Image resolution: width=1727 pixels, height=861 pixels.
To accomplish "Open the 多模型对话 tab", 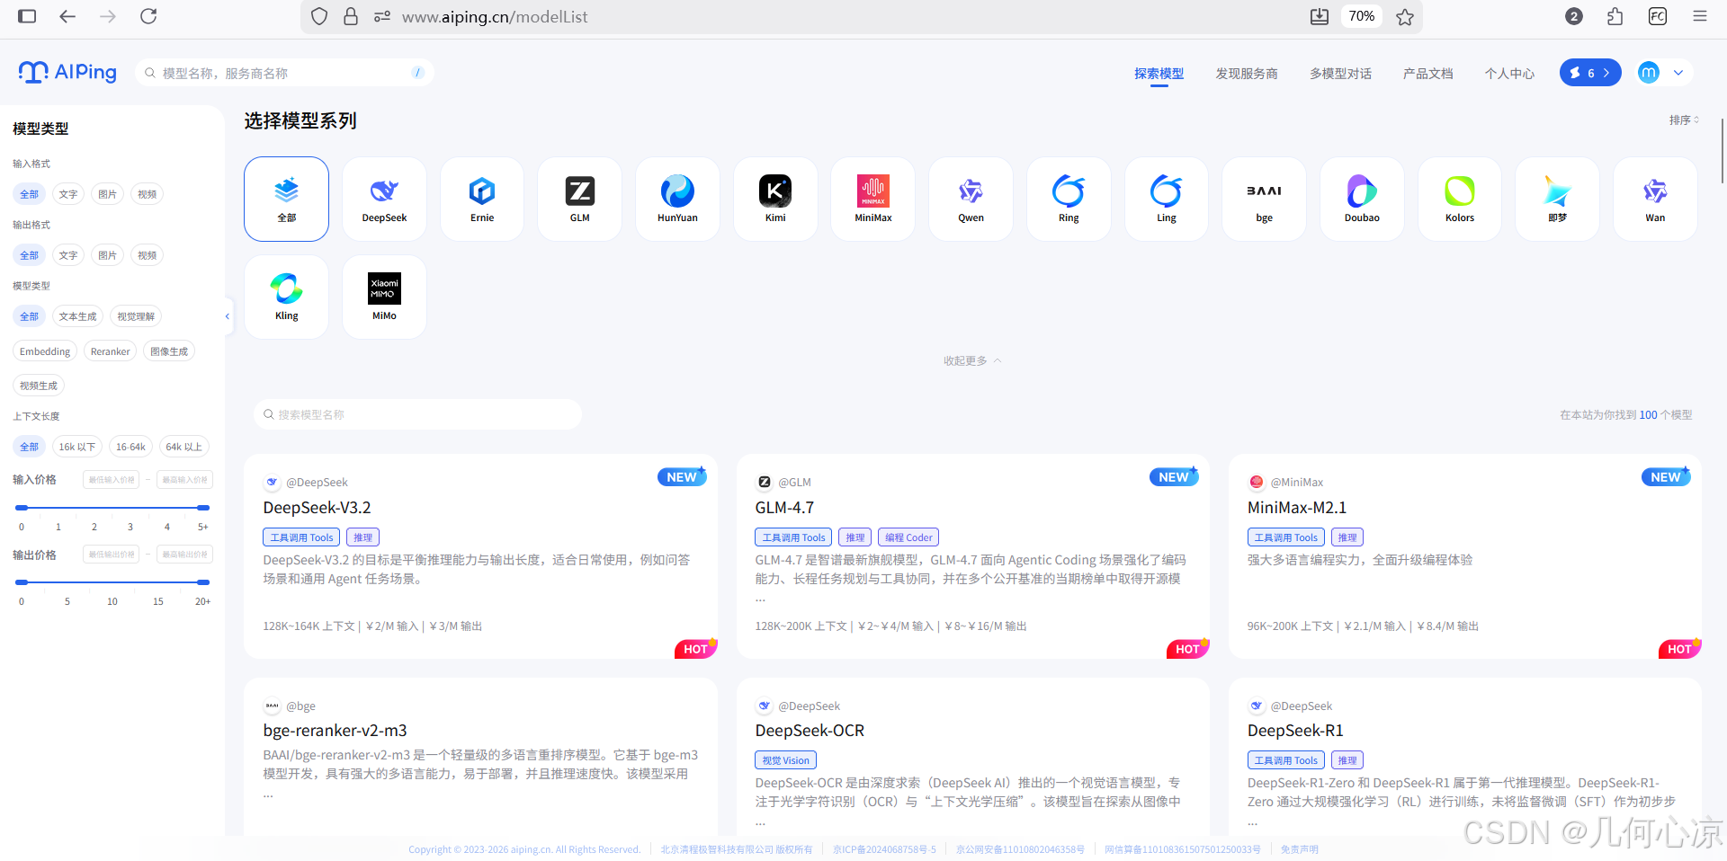I will click(x=1340, y=74).
